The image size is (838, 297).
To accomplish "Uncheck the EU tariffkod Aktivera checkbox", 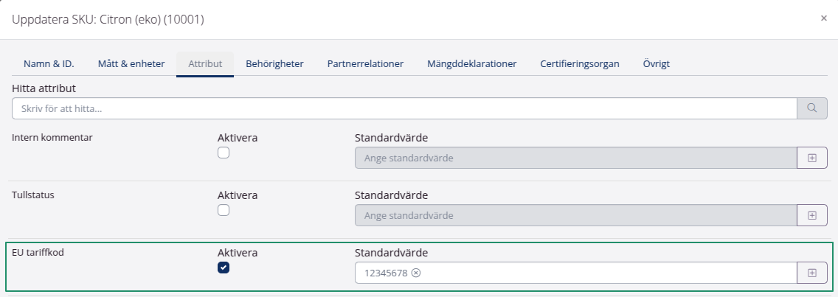I will point(224,268).
